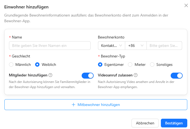The image size is (190, 129).
Task: Click the chevron in the Kontakt... selector
Action: pos(120,46)
